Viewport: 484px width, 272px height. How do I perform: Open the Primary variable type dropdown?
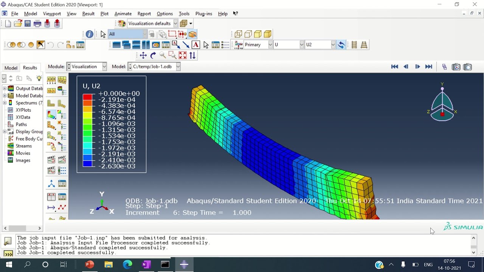(x=270, y=45)
